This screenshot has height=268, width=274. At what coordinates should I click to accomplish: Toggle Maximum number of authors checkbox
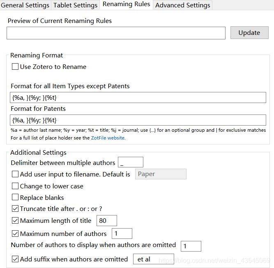[15, 234]
